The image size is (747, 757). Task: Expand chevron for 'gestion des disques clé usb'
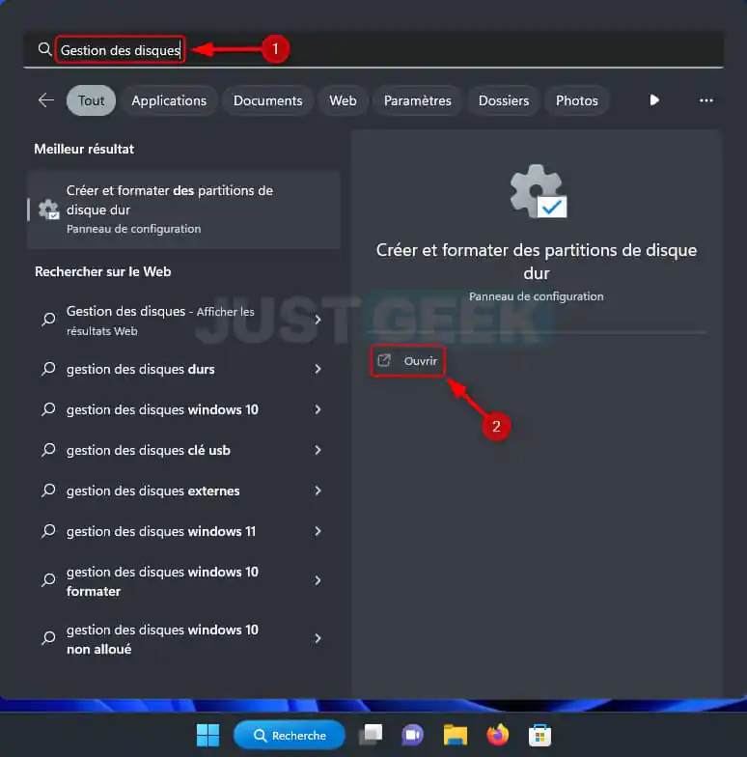[x=318, y=450]
